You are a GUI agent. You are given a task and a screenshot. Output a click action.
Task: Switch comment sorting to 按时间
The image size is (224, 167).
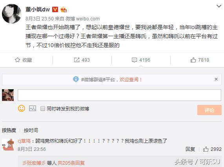click(31, 130)
